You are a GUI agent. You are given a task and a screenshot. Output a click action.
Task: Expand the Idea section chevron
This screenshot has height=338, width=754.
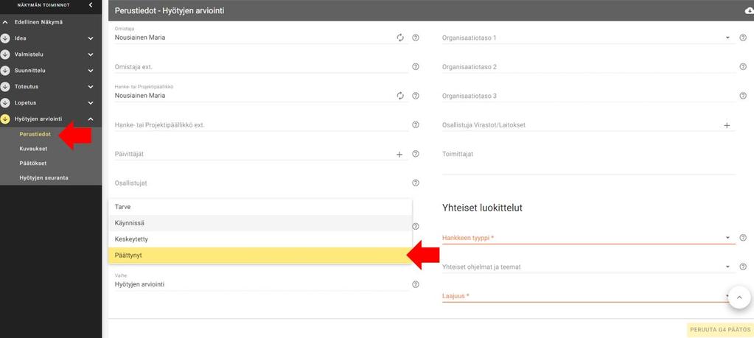pos(91,38)
